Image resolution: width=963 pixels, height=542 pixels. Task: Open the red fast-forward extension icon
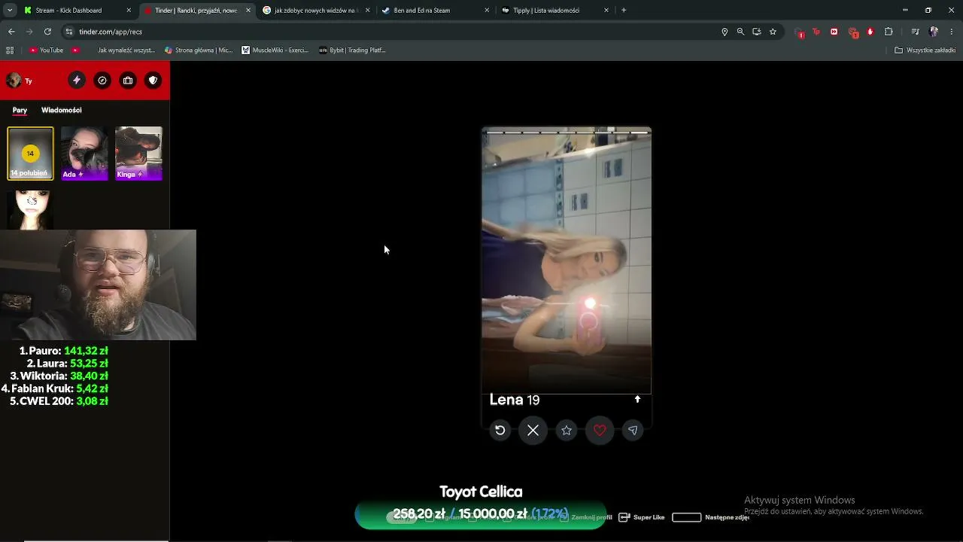(x=834, y=32)
